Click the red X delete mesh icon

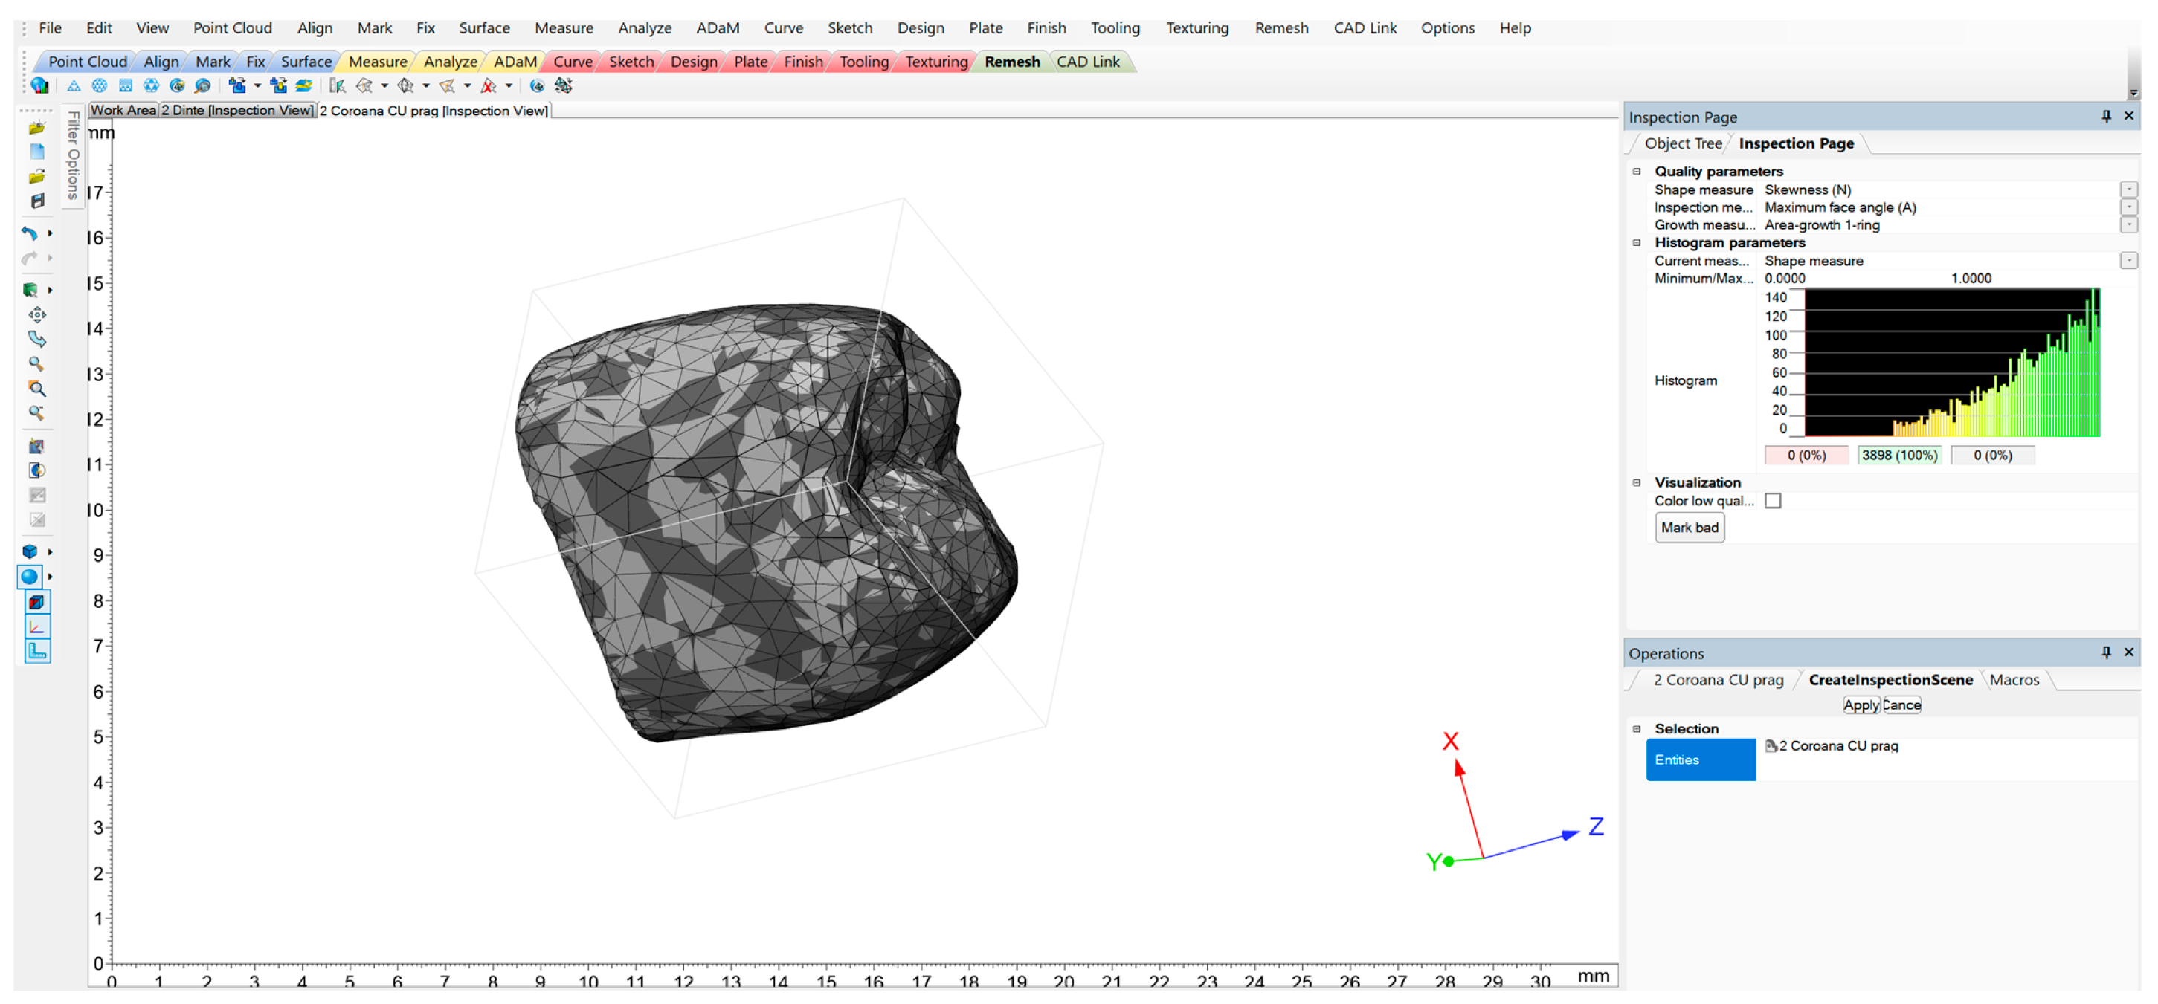coord(489,85)
